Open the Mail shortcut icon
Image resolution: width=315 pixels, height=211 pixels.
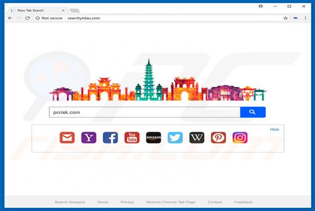pyautogui.click(x=67, y=137)
